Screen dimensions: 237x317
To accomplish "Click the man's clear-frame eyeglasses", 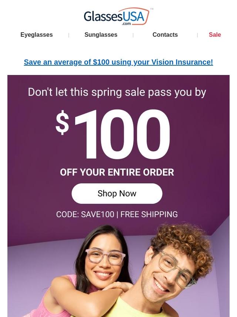I will point(176,268).
